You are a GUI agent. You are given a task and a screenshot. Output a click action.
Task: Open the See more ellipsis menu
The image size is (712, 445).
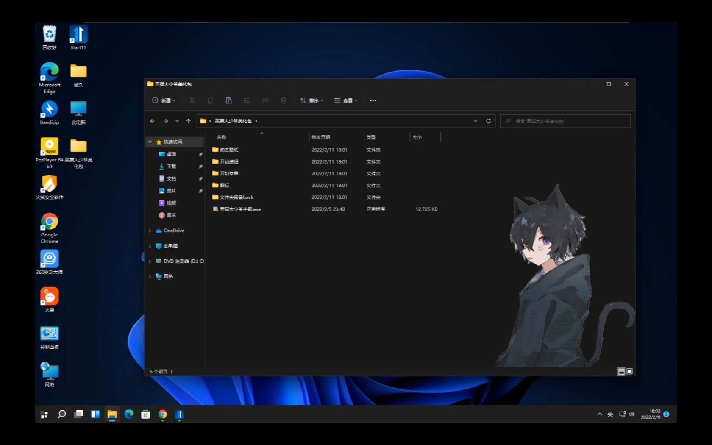point(373,100)
